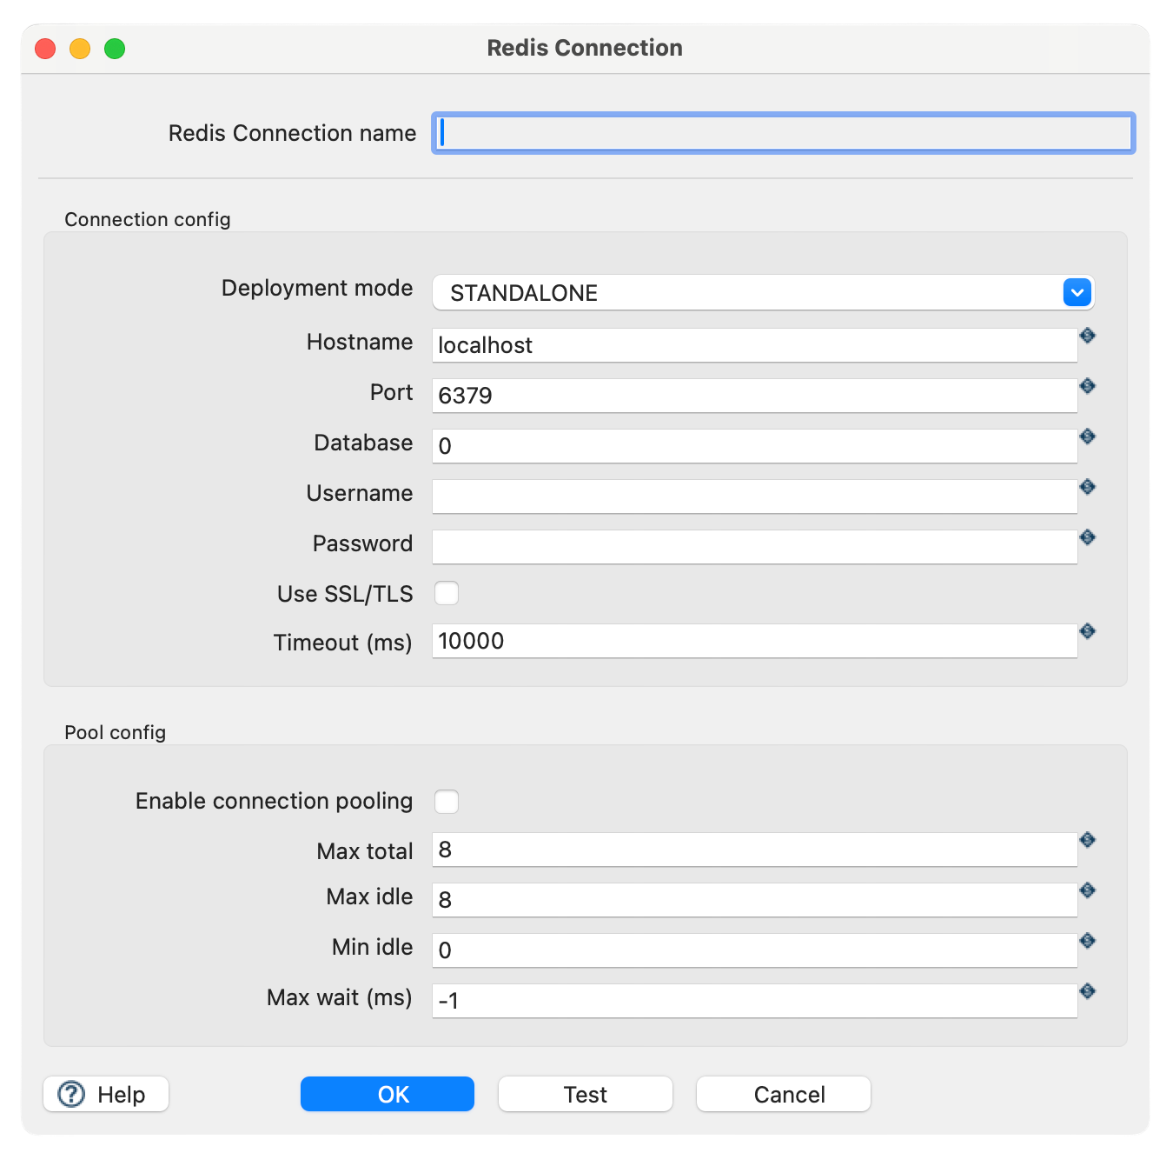Click the variable icon beside Max idle field
The height and width of the screenshot is (1153, 1166).
(x=1087, y=890)
